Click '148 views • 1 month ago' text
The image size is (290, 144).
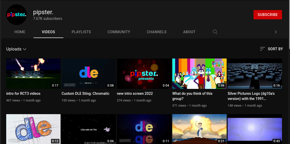[x=245, y=106]
